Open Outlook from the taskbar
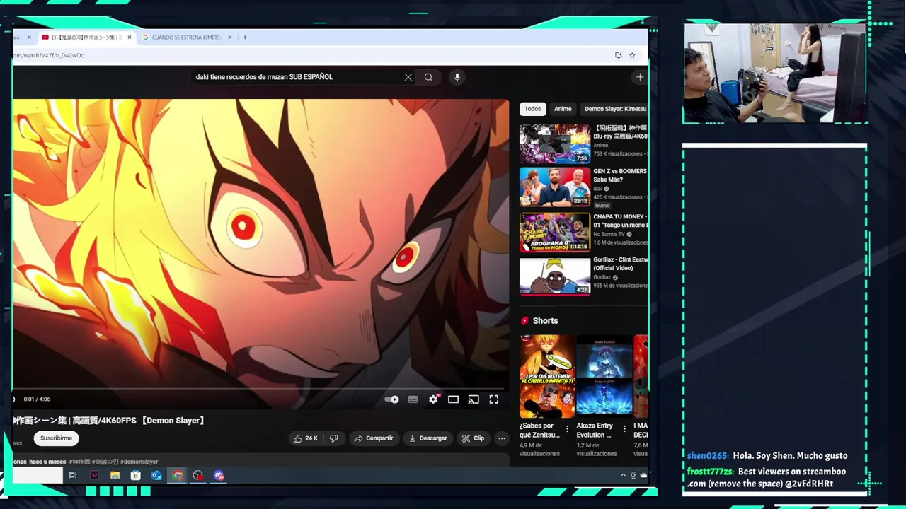The height and width of the screenshot is (509, 906). click(x=156, y=475)
